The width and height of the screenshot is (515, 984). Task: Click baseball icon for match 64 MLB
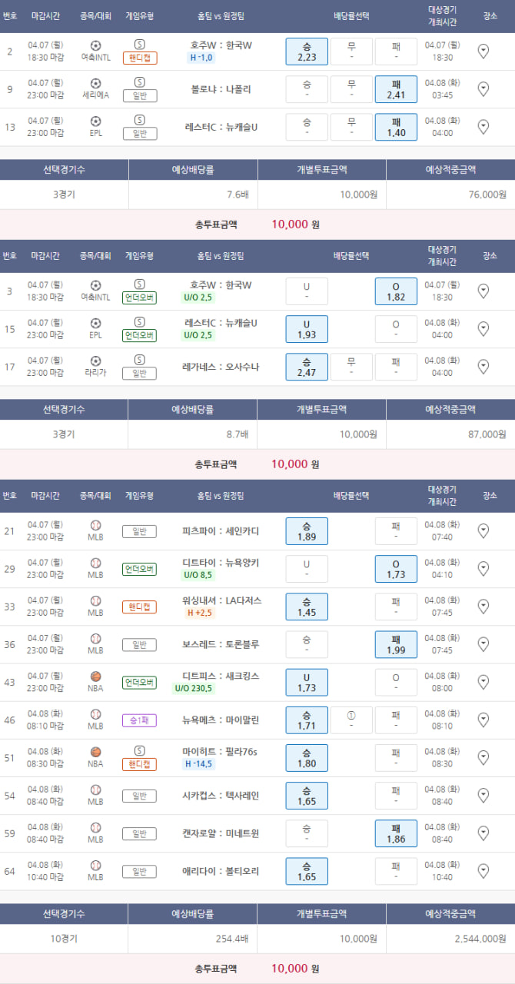coord(95,866)
